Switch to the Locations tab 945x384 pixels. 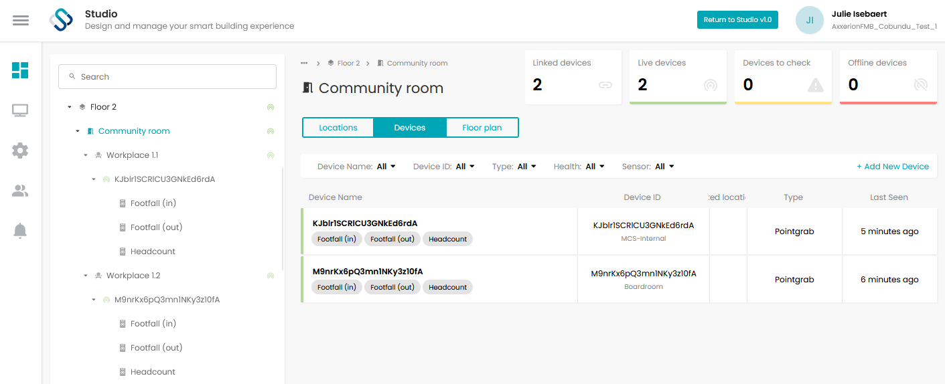coord(338,128)
